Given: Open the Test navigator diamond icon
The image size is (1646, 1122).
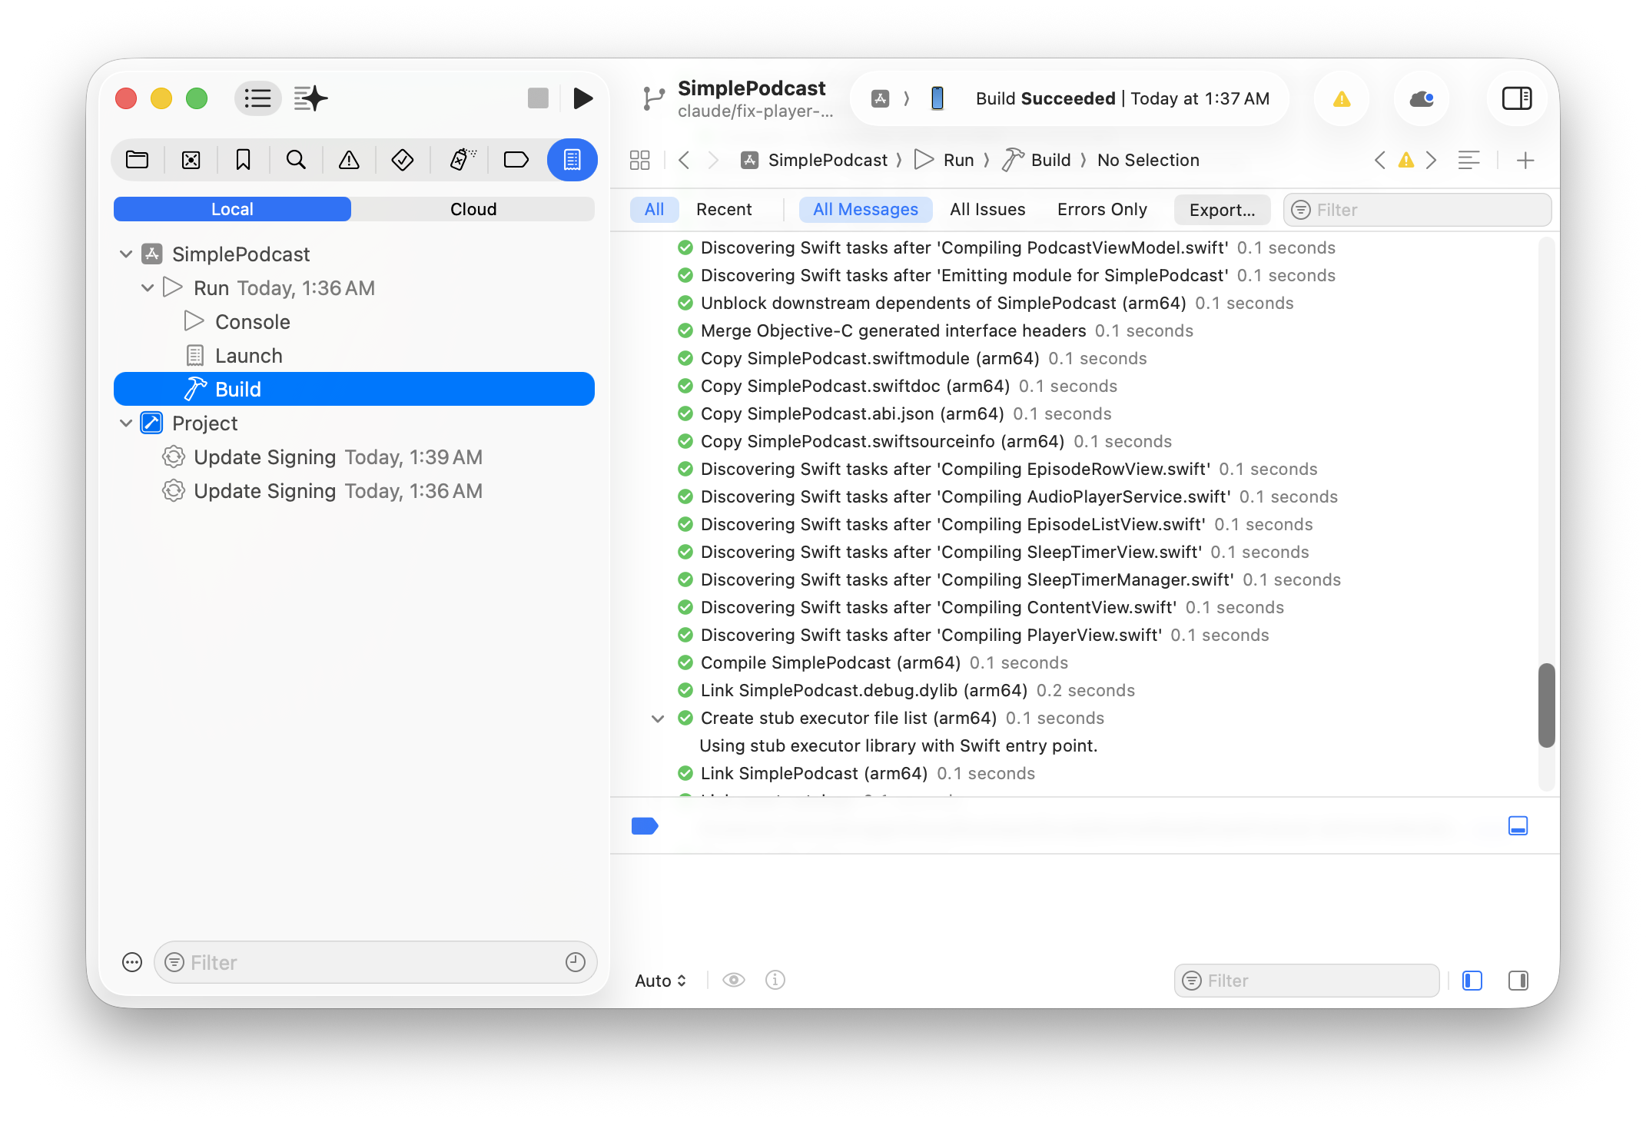Looking at the screenshot, I should (x=402, y=160).
